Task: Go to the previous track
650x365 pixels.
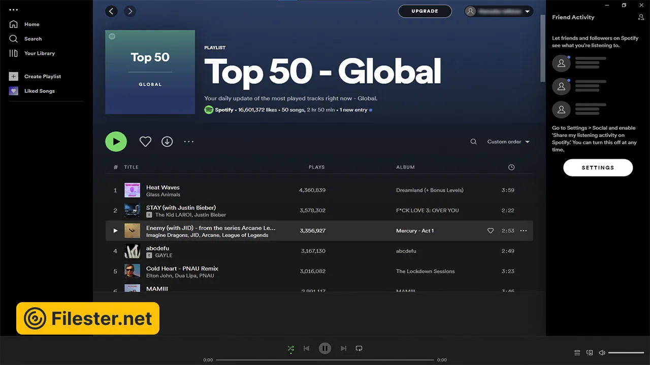Action: click(306, 348)
